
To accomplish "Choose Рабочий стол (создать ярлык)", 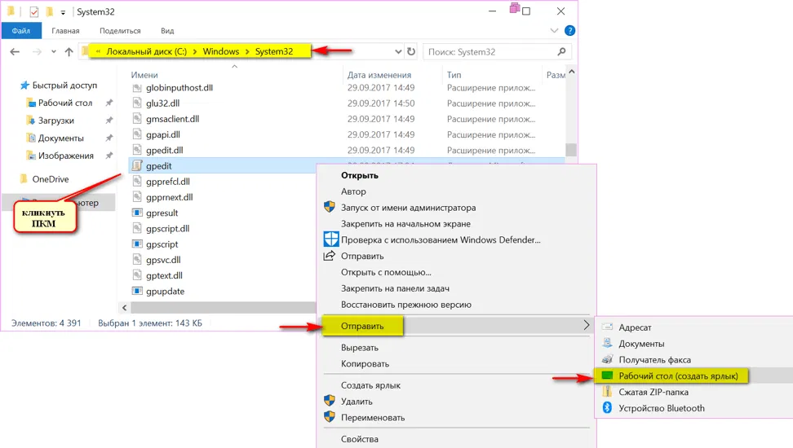I will pos(678,376).
